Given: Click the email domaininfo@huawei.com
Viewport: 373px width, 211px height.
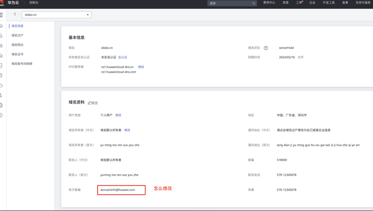Looking at the screenshot, I should coord(118,190).
